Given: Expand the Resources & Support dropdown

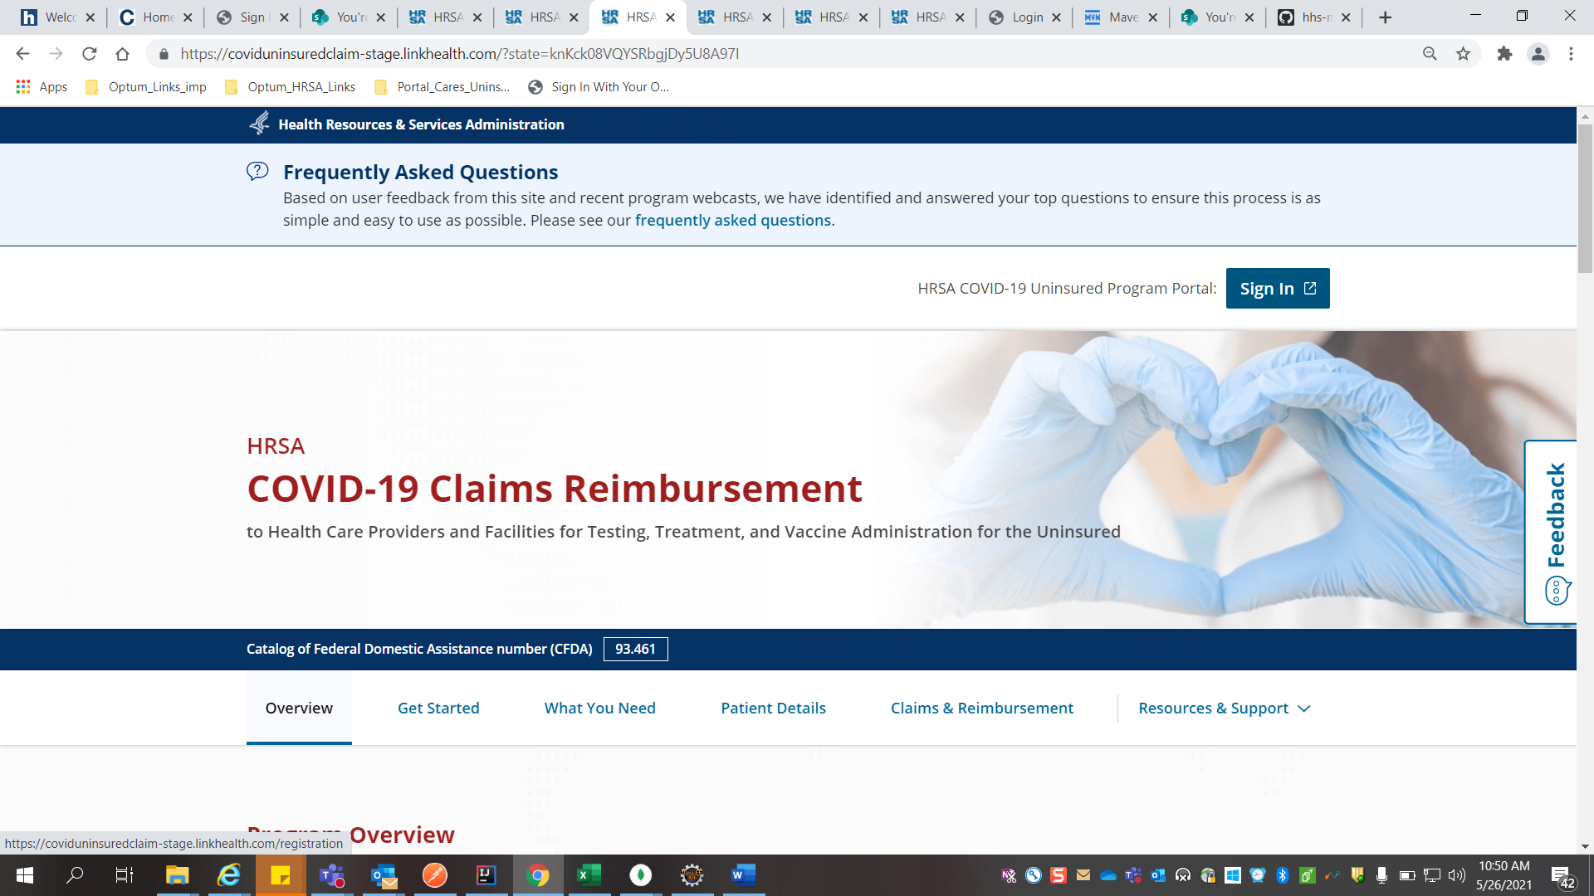Looking at the screenshot, I should 1224,709.
